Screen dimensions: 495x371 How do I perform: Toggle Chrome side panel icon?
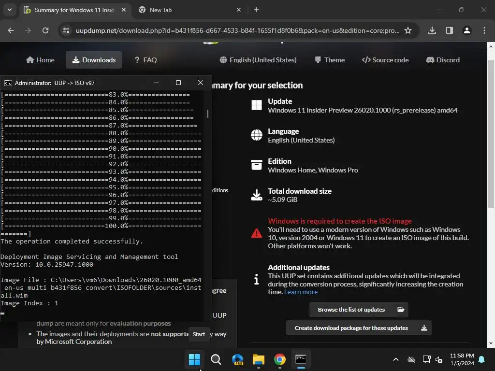(x=449, y=30)
